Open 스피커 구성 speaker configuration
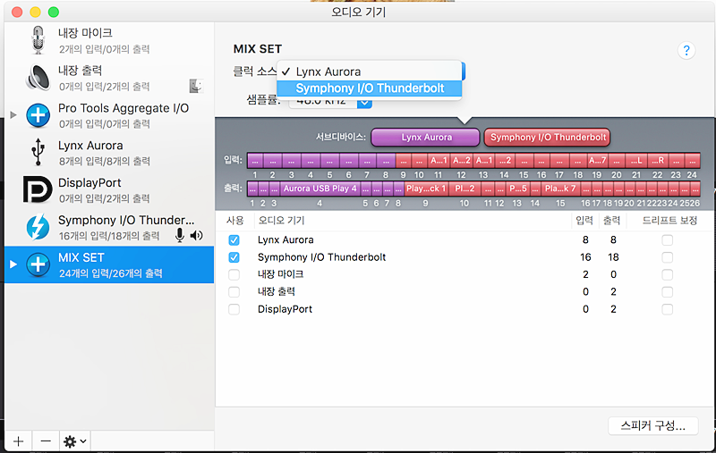This screenshot has width=716, height=453. [653, 426]
